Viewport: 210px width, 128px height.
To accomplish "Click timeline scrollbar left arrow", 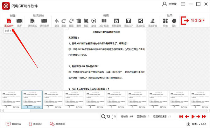I will pyautogui.click(x=2, y=110).
